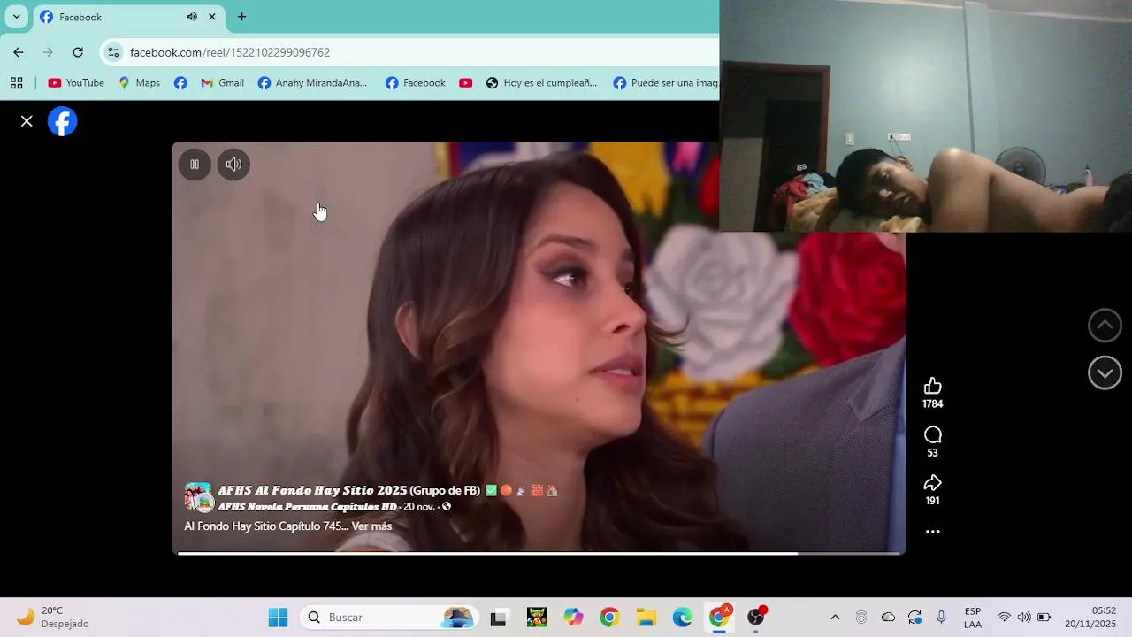1132x637 pixels.
Task: Open the unlabeled YouTube icon bookmark
Action: (x=466, y=83)
